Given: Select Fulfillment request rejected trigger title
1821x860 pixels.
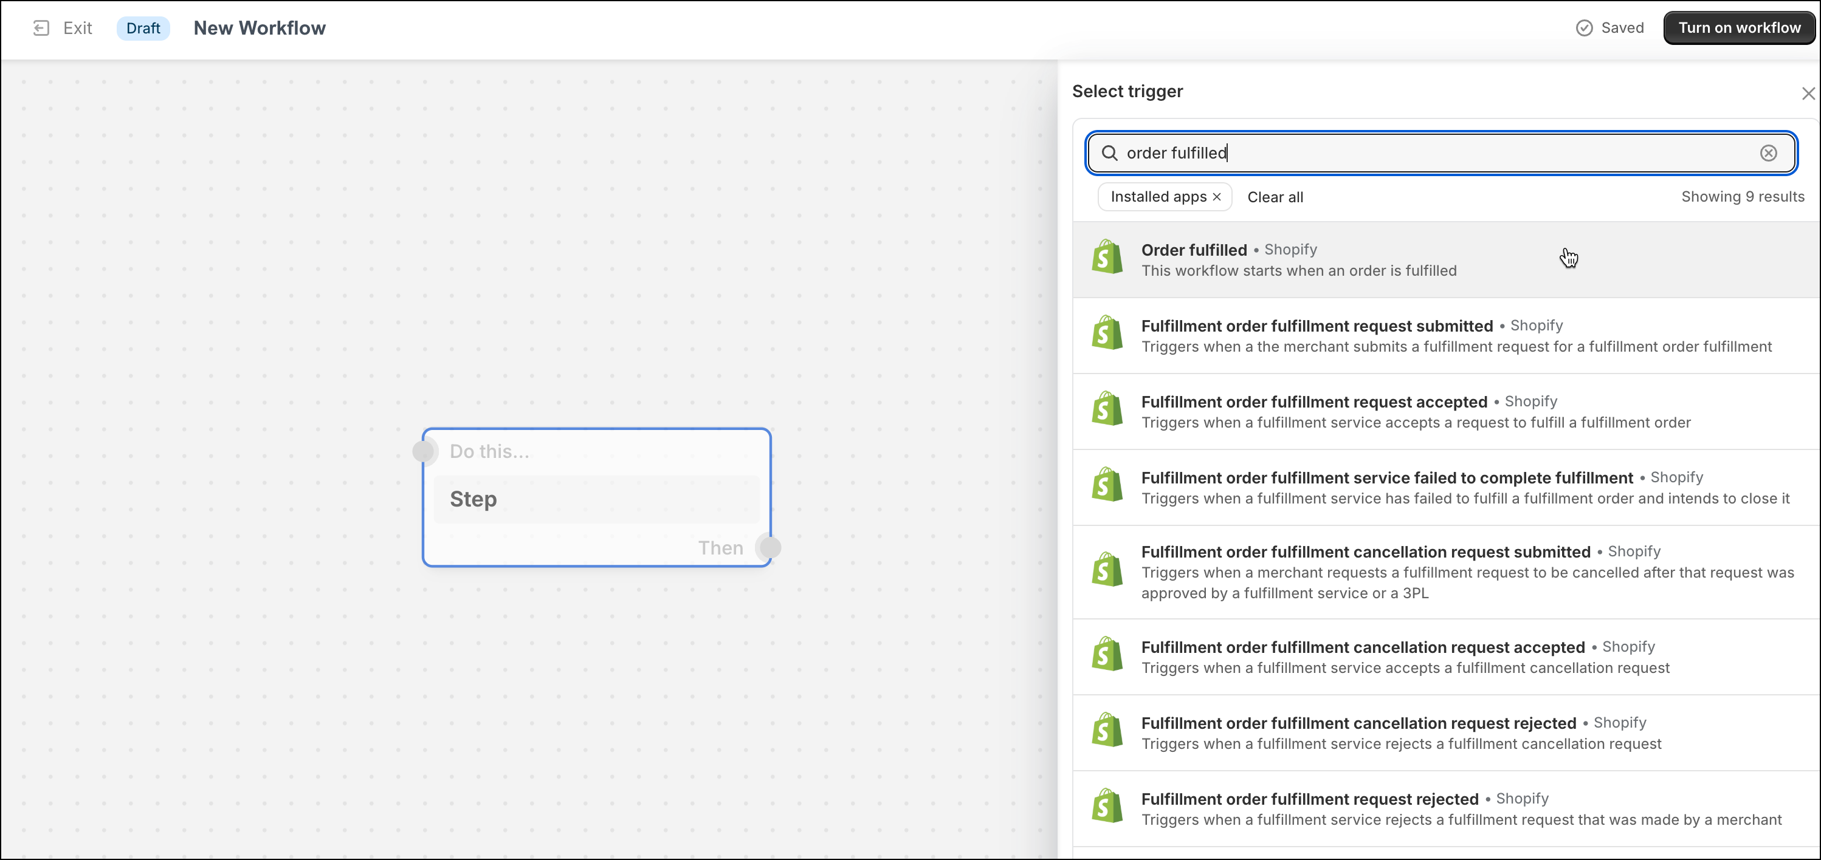Looking at the screenshot, I should click(1309, 799).
